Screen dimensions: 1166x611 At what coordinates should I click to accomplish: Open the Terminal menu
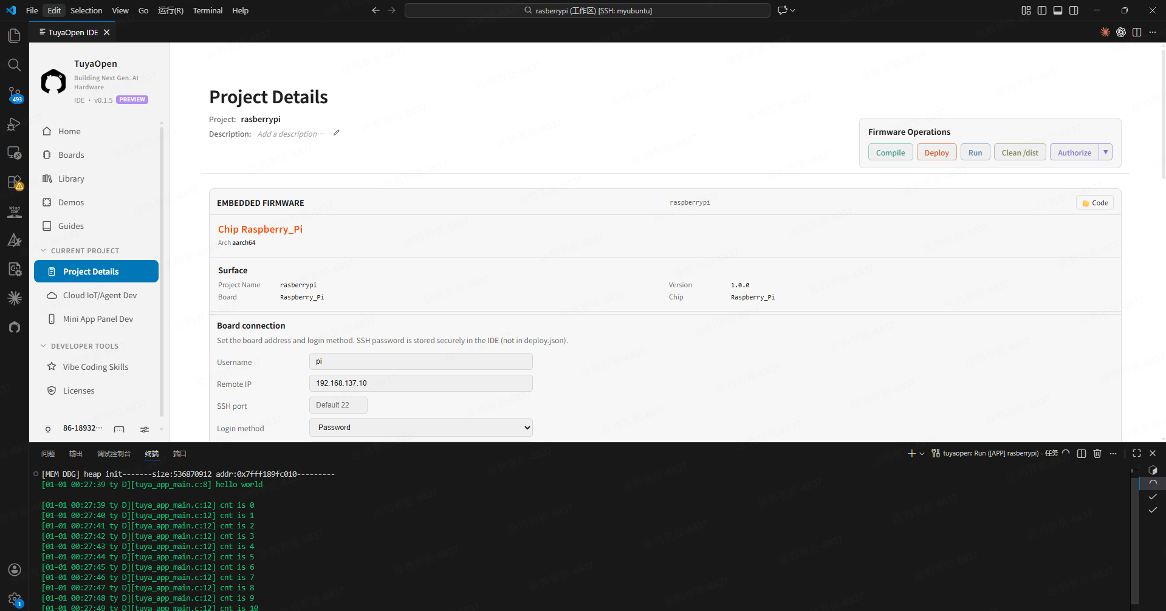[x=208, y=10]
